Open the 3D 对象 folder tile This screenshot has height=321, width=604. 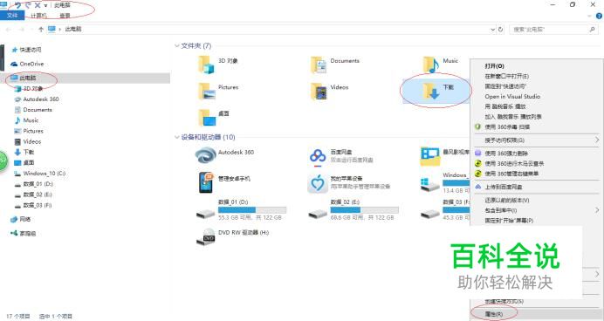pos(218,65)
